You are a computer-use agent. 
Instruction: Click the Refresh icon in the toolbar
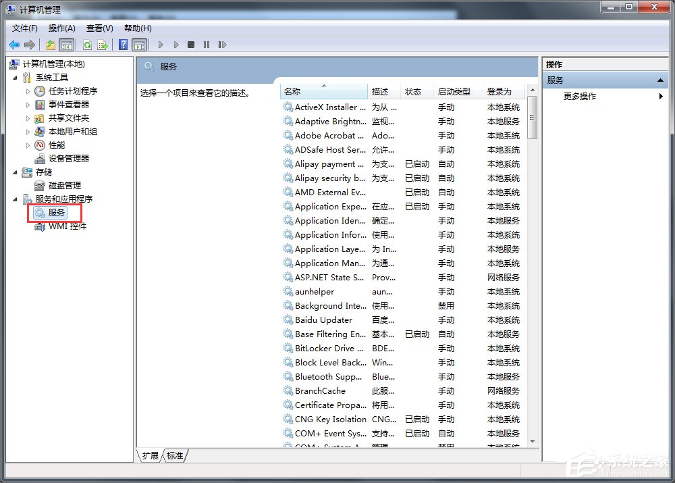coord(88,45)
